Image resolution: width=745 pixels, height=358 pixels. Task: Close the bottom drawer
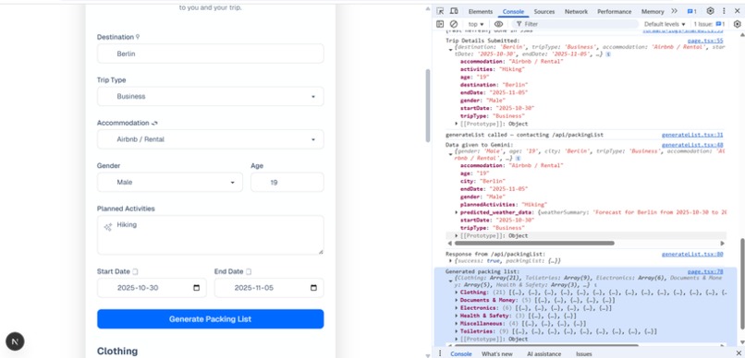coord(738,353)
